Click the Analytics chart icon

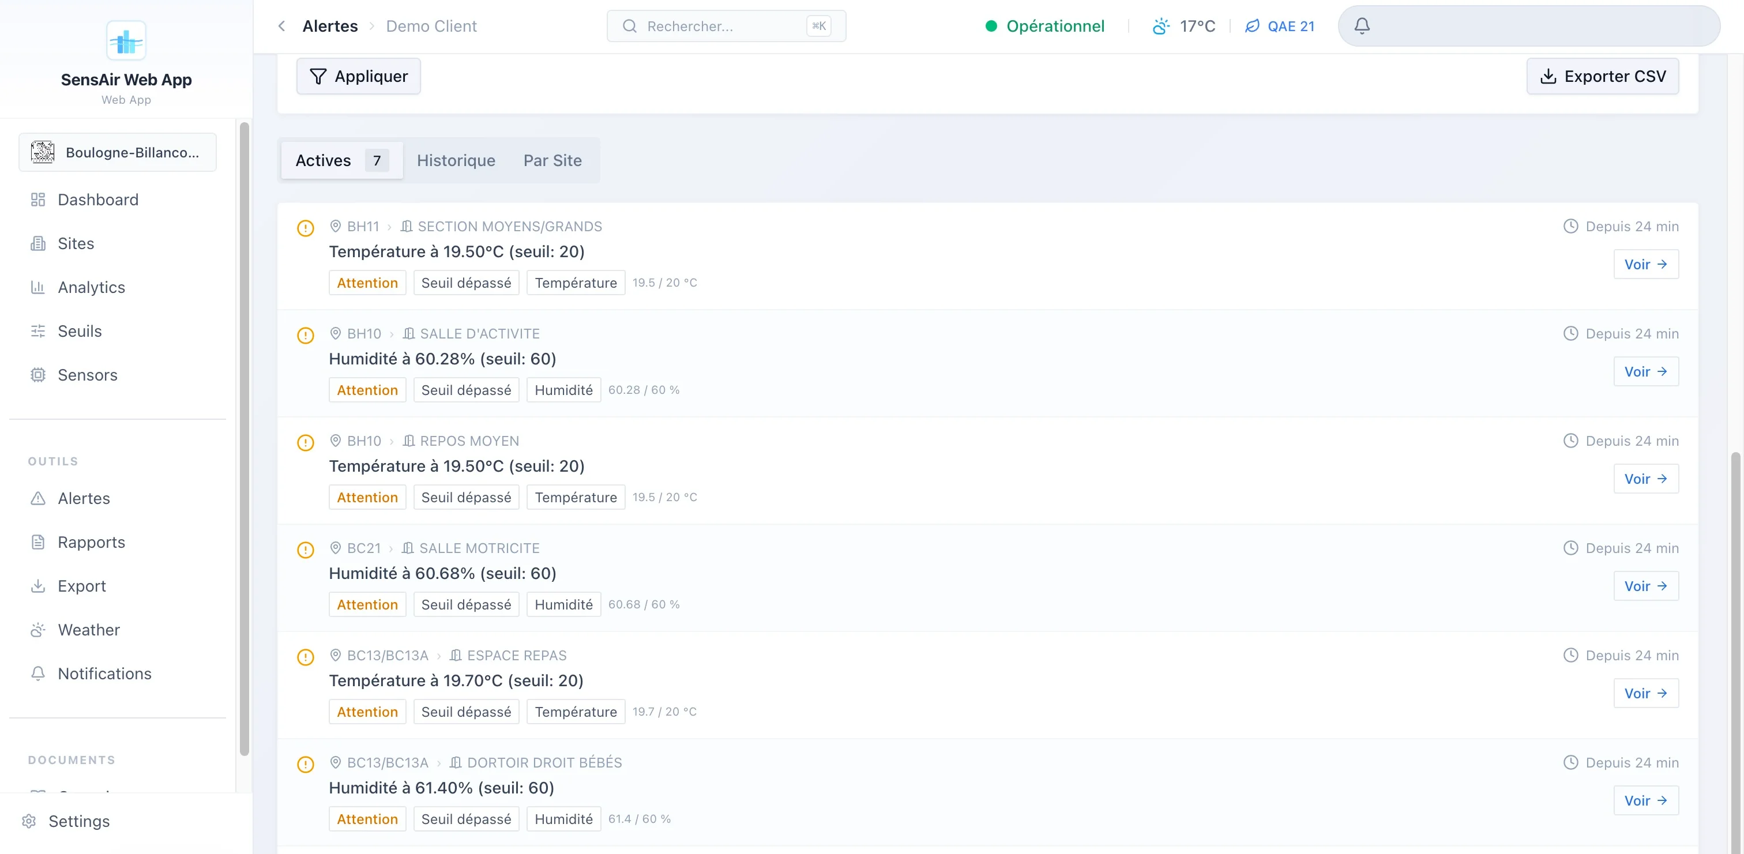(x=38, y=288)
